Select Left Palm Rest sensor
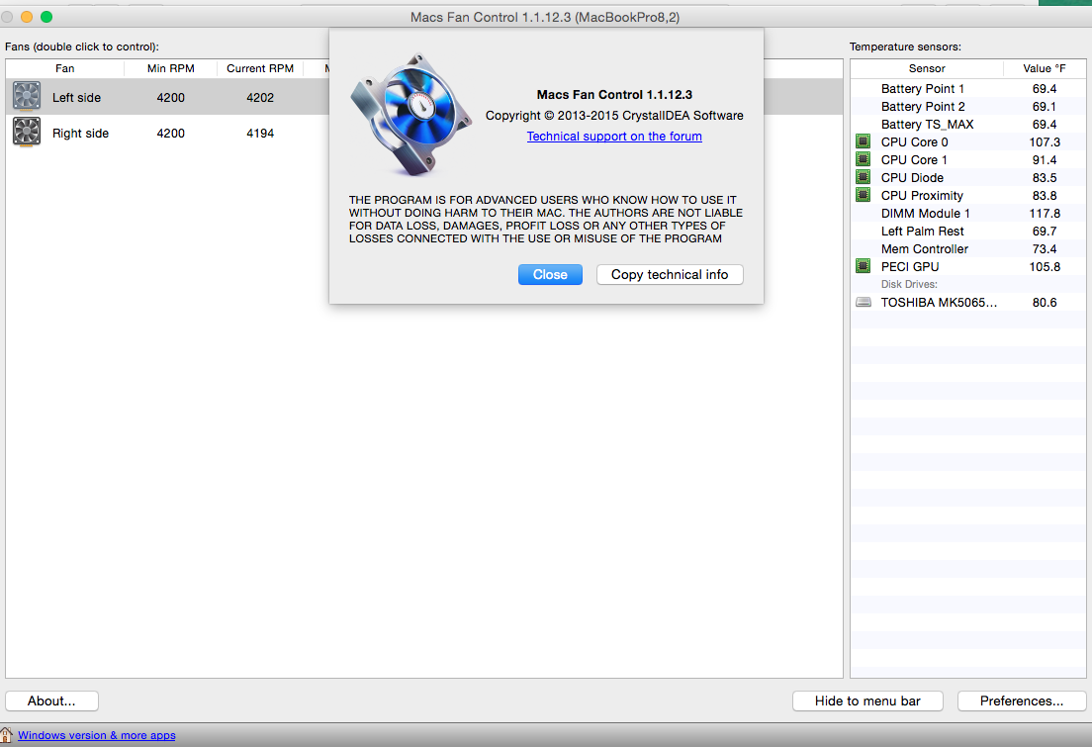Screen dimensions: 1092x747 922,231
